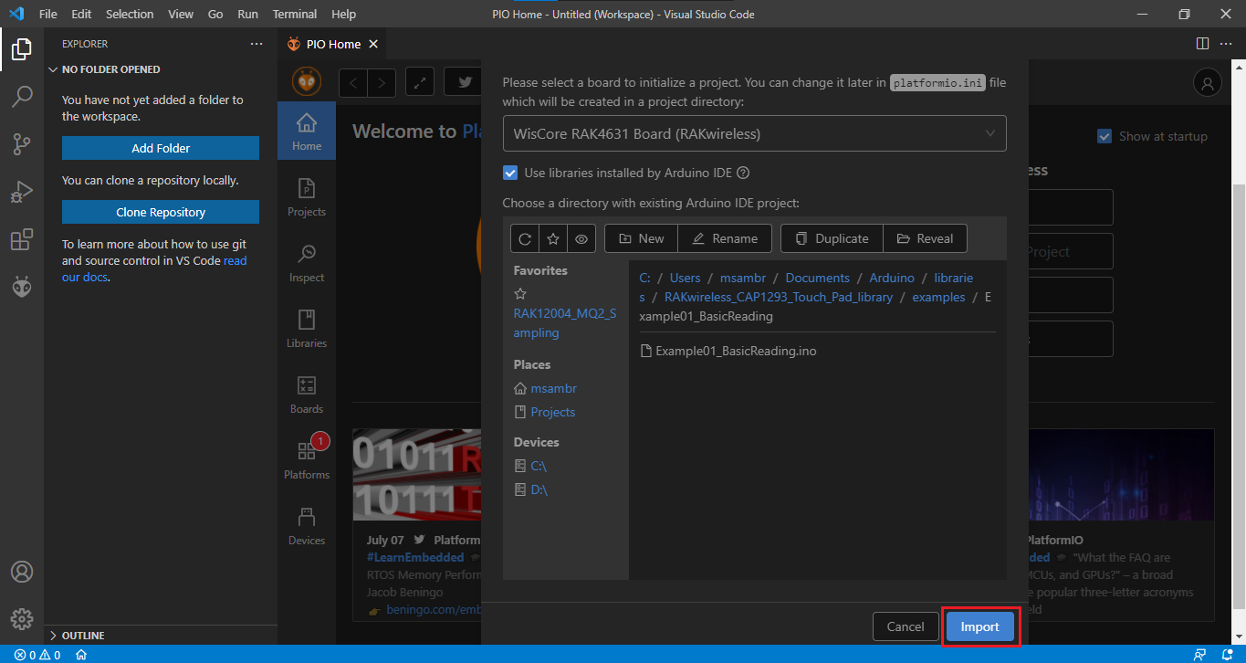This screenshot has height=663, width=1246.
Task: Open the PIO account profile icon
Action: (x=1208, y=83)
